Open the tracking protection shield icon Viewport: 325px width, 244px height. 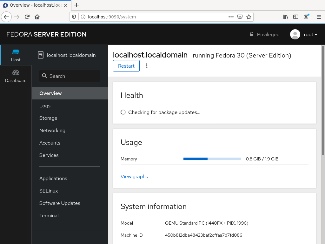[x=74, y=17]
